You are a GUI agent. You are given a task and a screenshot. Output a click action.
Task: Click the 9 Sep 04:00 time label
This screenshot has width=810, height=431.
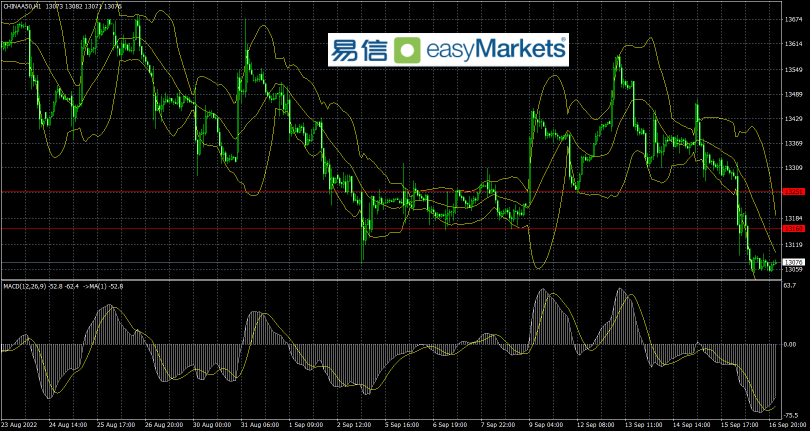pyautogui.click(x=546, y=425)
